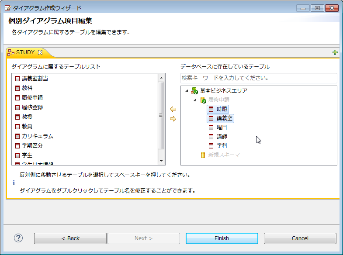343x255 pixels.
Task: Select 教員 in the table list
Action: [x=27, y=127]
